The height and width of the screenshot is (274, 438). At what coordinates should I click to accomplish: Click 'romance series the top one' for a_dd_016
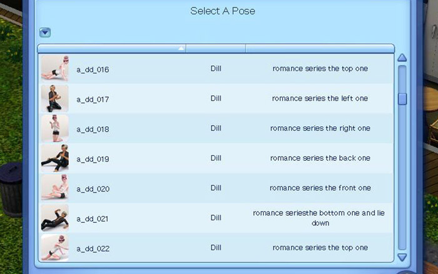coord(320,69)
